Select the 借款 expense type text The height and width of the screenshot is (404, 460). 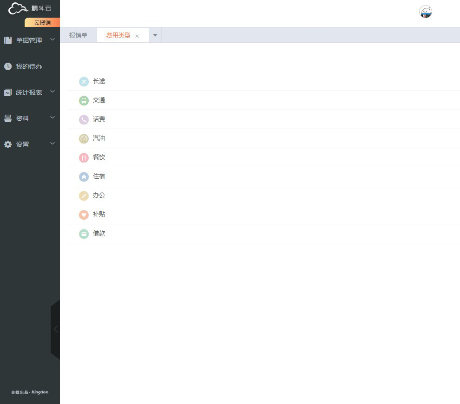tap(99, 234)
